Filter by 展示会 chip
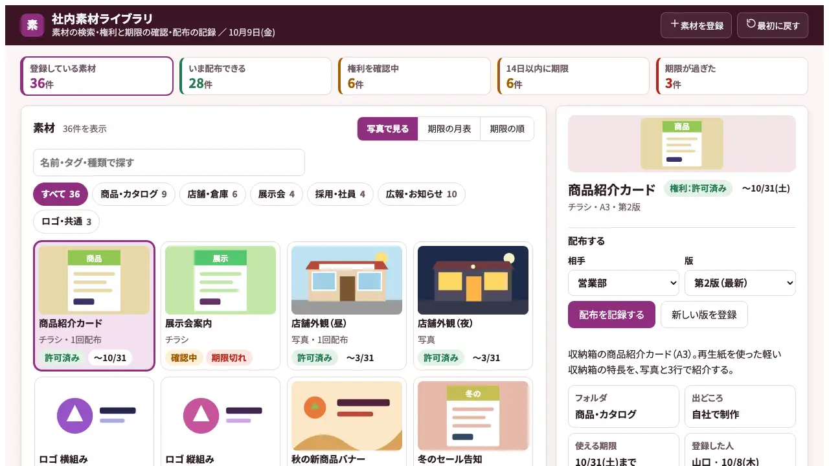This screenshot has height=466, width=829. (277, 194)
